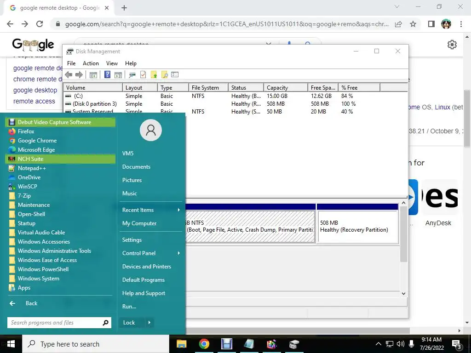Viewport: 471px width, 353px height.
Task: Sort by the Capacity column header
Action: tap(286, 88)
